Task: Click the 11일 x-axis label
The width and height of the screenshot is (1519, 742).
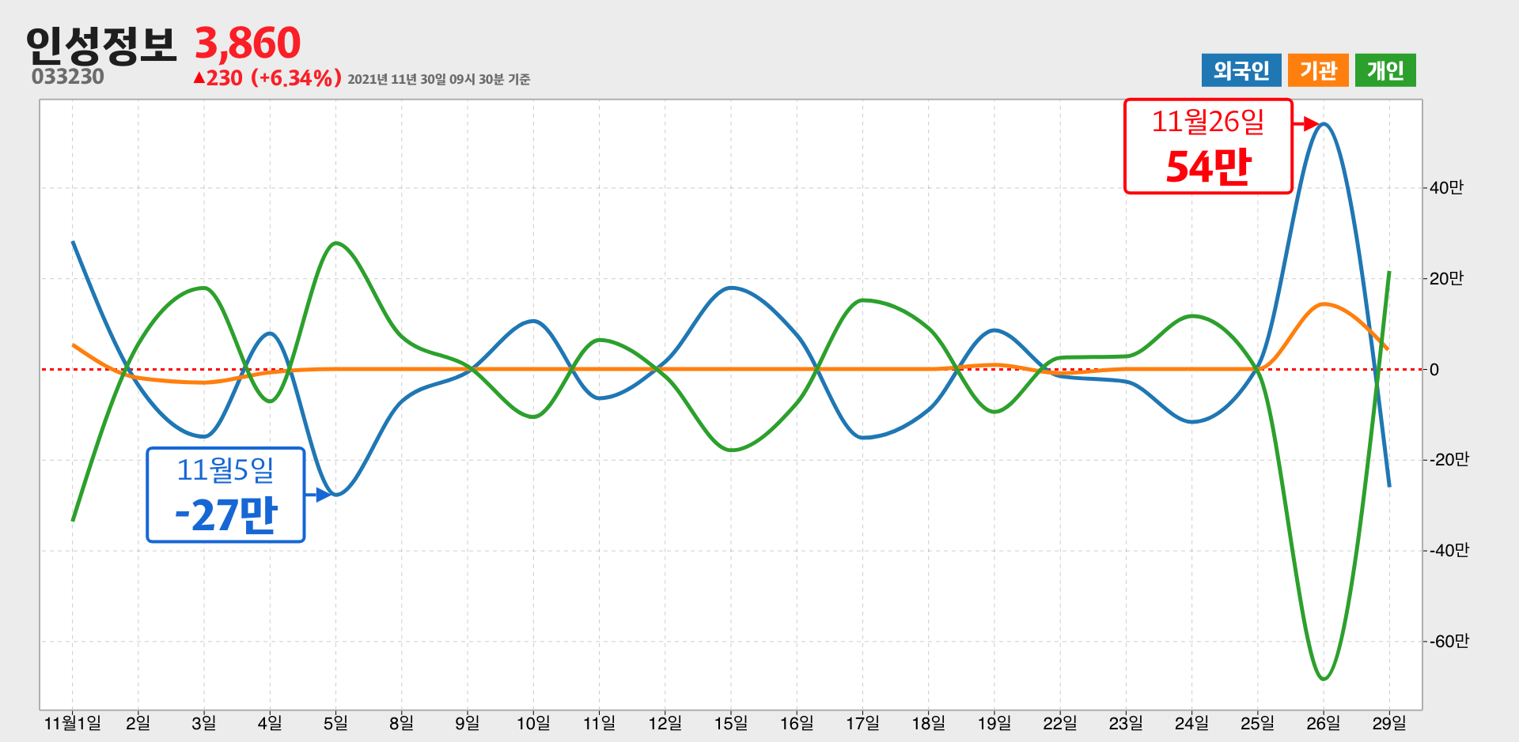Action: pyautogui.click(x=599, y=723)
